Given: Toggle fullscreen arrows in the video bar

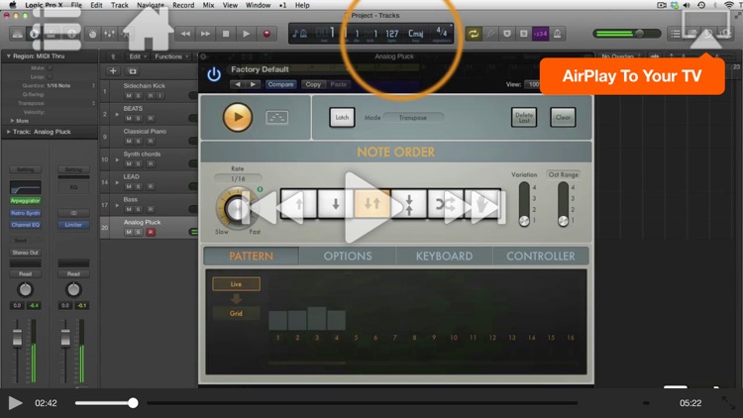Looking at the screenshot, I should coord(728,403).
